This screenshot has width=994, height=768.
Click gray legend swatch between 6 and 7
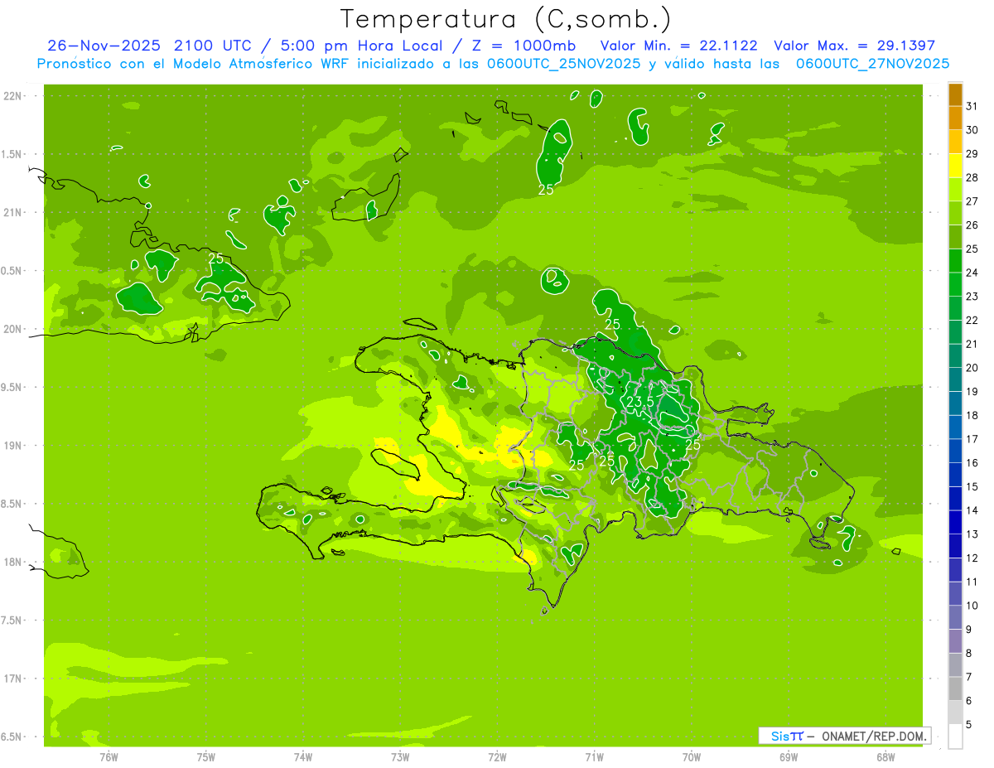tap(955, 688)
